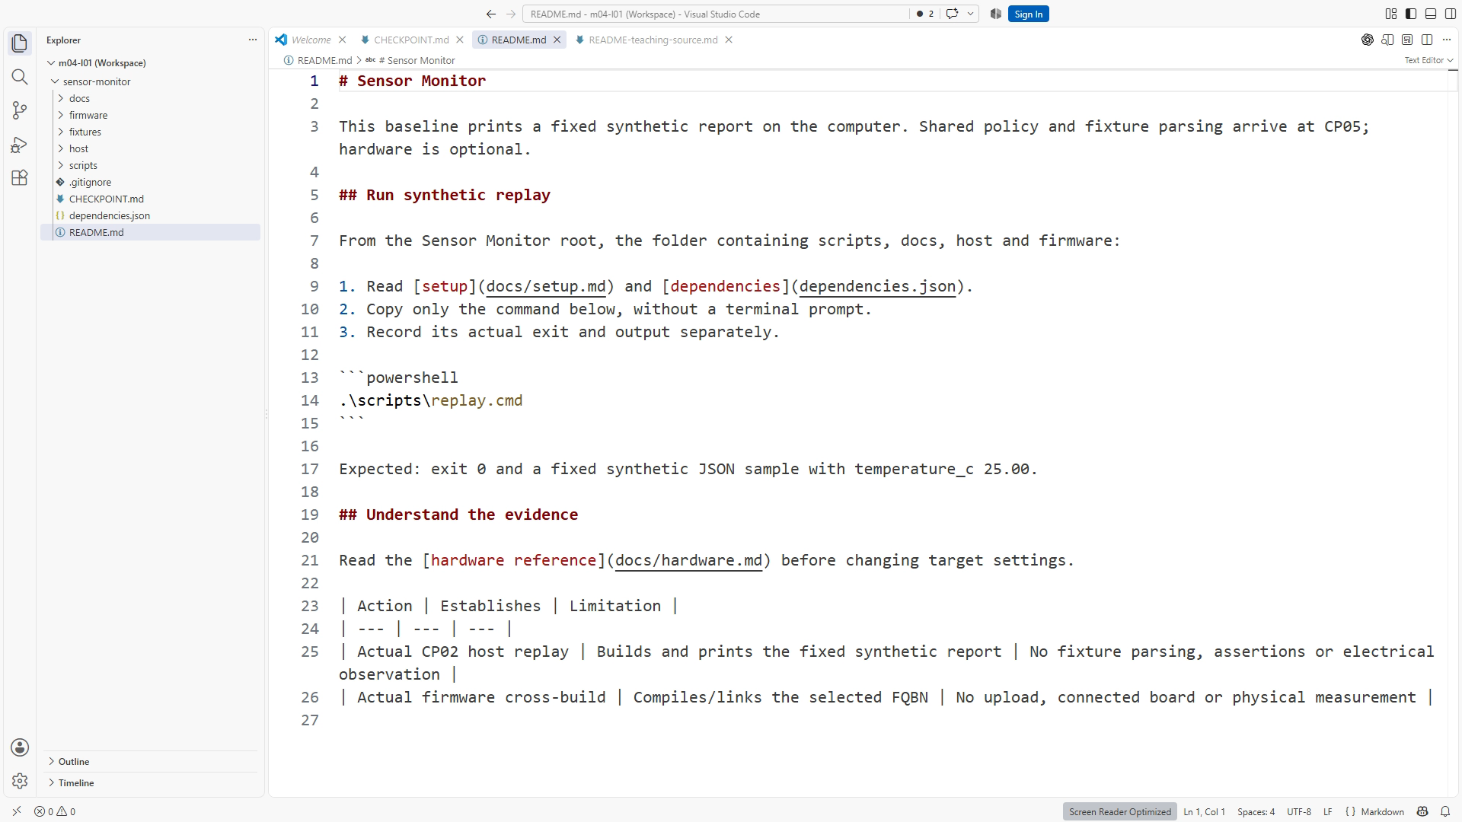Toggle the primary side bar visibility
This screenshot has height=822, width=1462.
[1411, 14]
